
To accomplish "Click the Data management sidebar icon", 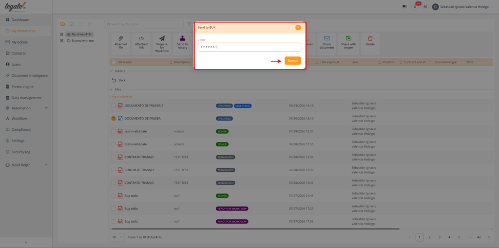I will [x=8, y=98].
